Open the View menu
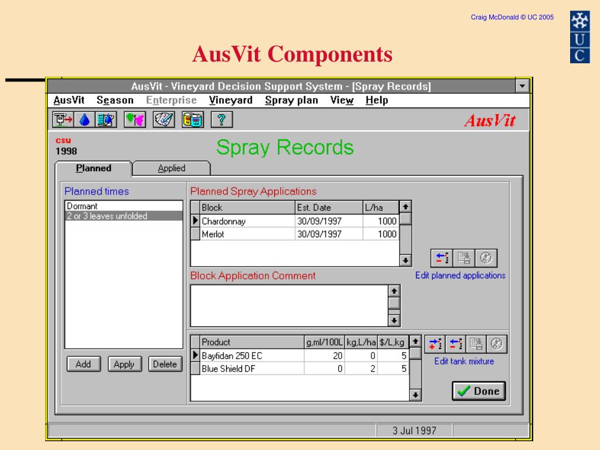This screenshot has width=600, height=450. [x=342, y=100]
